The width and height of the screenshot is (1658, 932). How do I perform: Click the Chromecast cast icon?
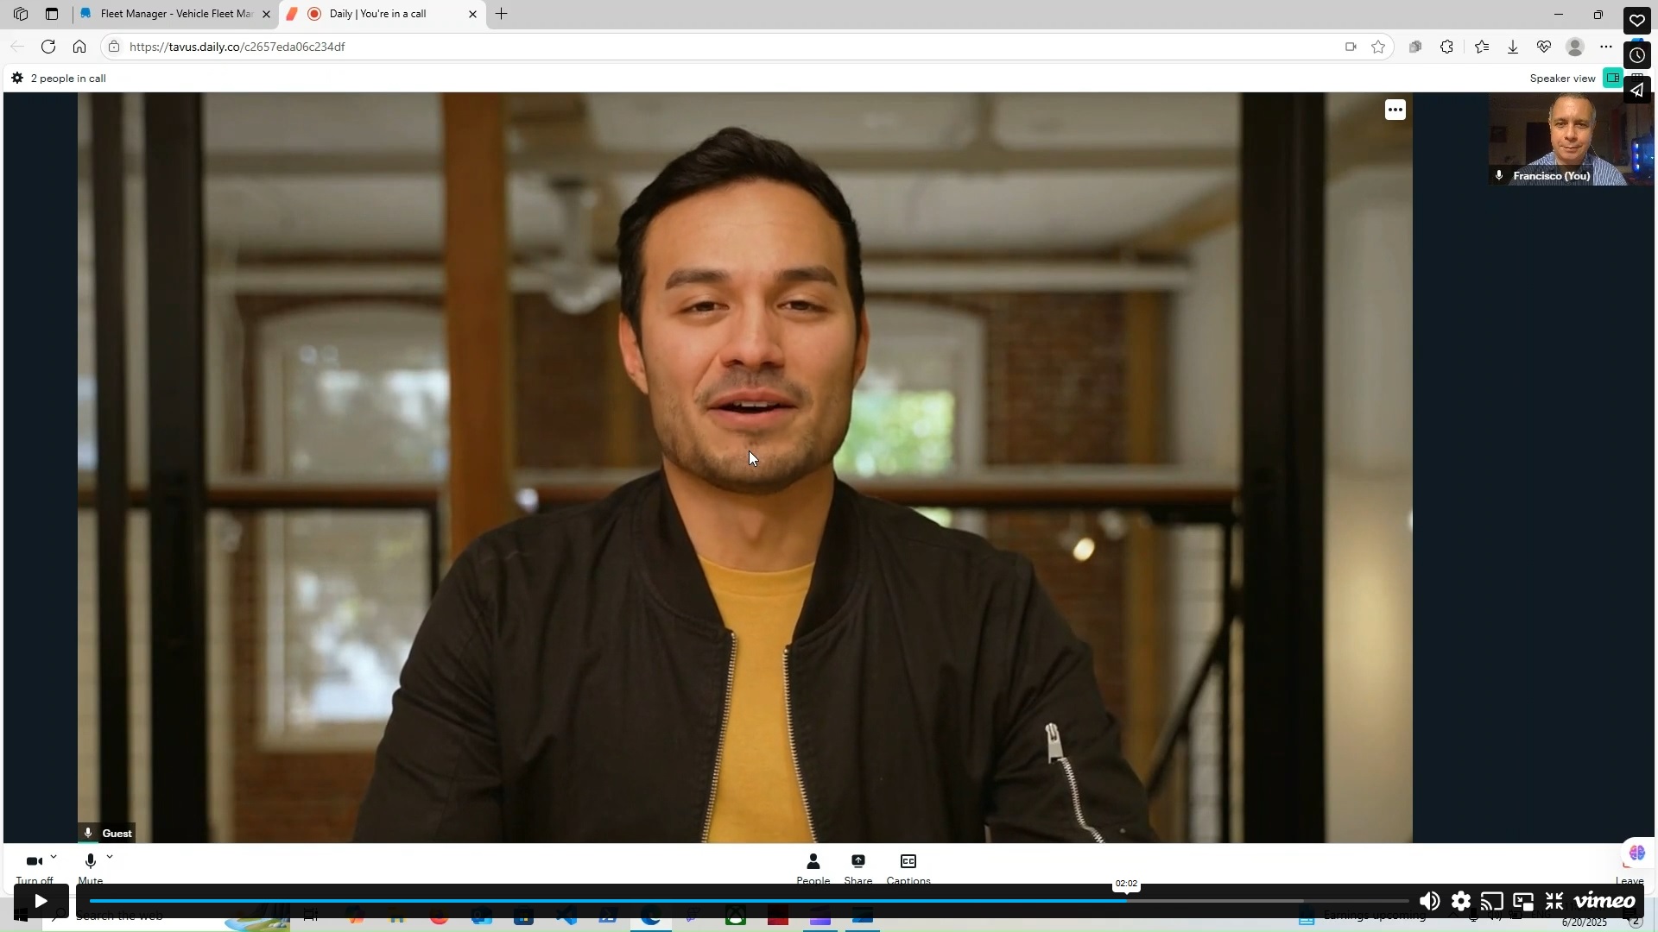click(x=1491, y=902)
